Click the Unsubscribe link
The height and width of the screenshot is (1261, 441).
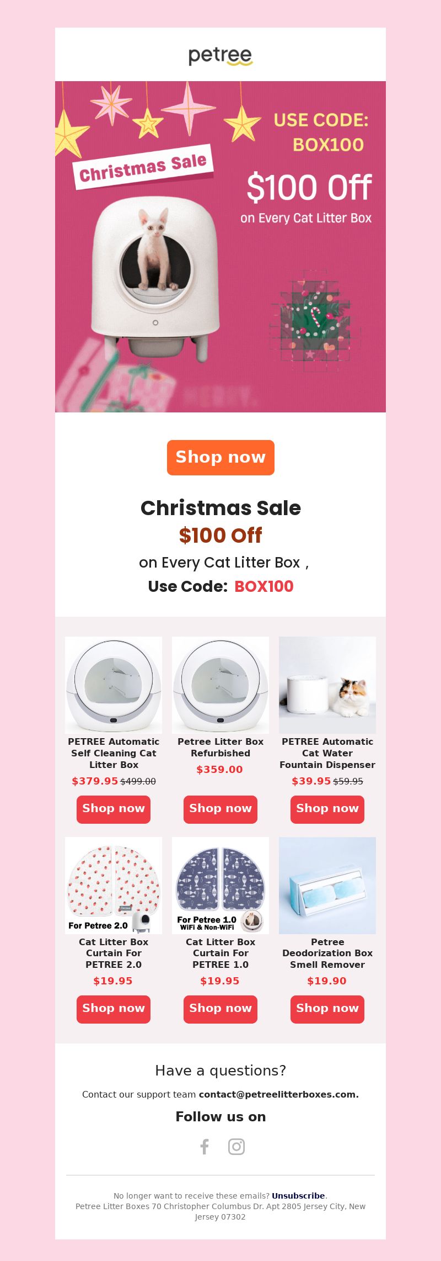click(x=298, y=1196)
